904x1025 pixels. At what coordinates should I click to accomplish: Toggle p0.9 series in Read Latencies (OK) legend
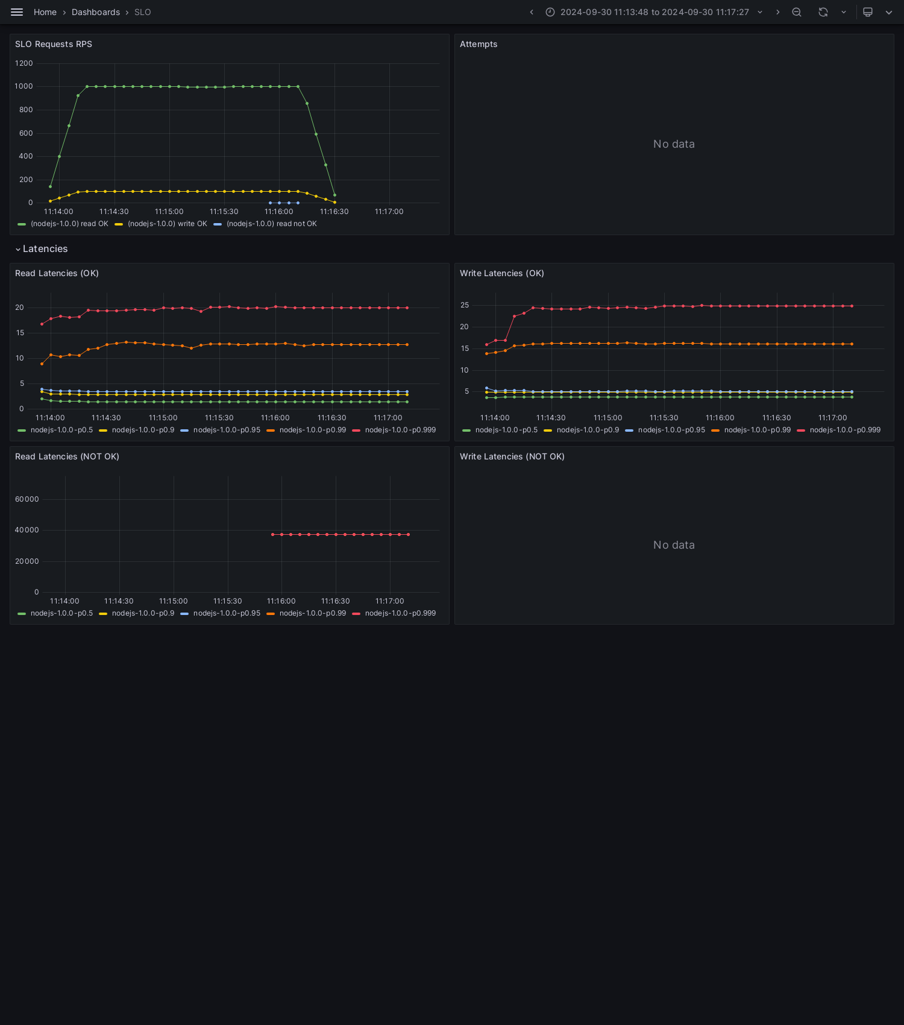[143, 430]
